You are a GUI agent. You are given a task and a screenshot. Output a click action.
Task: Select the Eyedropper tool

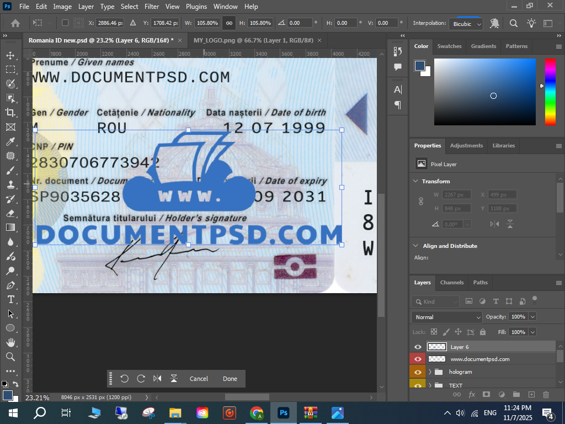[x=10, y=142]
